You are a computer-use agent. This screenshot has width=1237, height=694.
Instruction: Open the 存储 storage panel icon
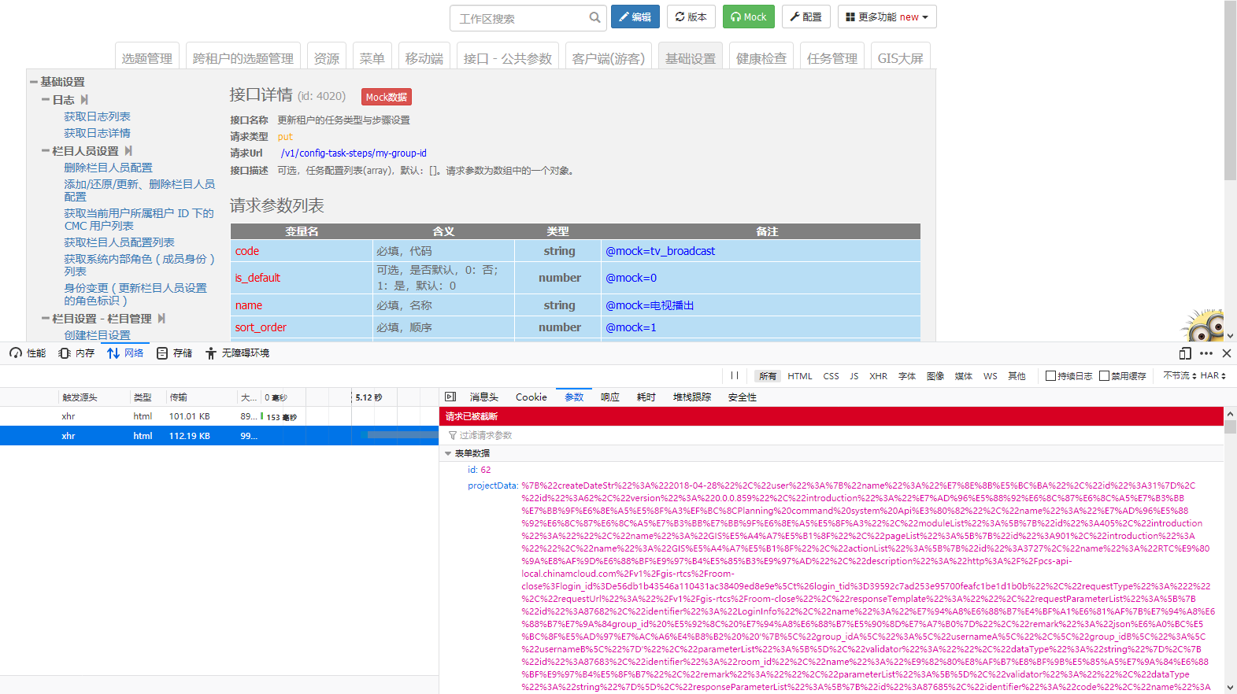click(162, 353)
